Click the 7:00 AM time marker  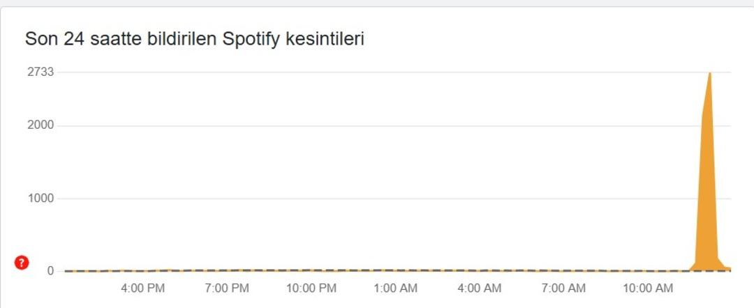tap(563, 288)
